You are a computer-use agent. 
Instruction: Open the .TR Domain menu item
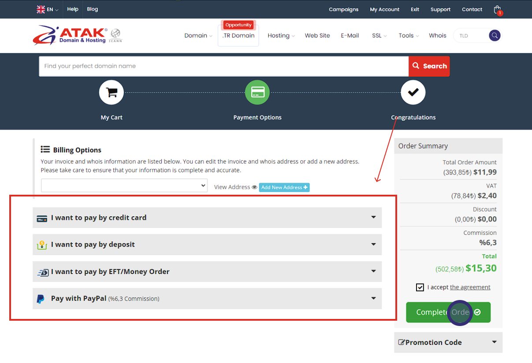click(238, 36)
